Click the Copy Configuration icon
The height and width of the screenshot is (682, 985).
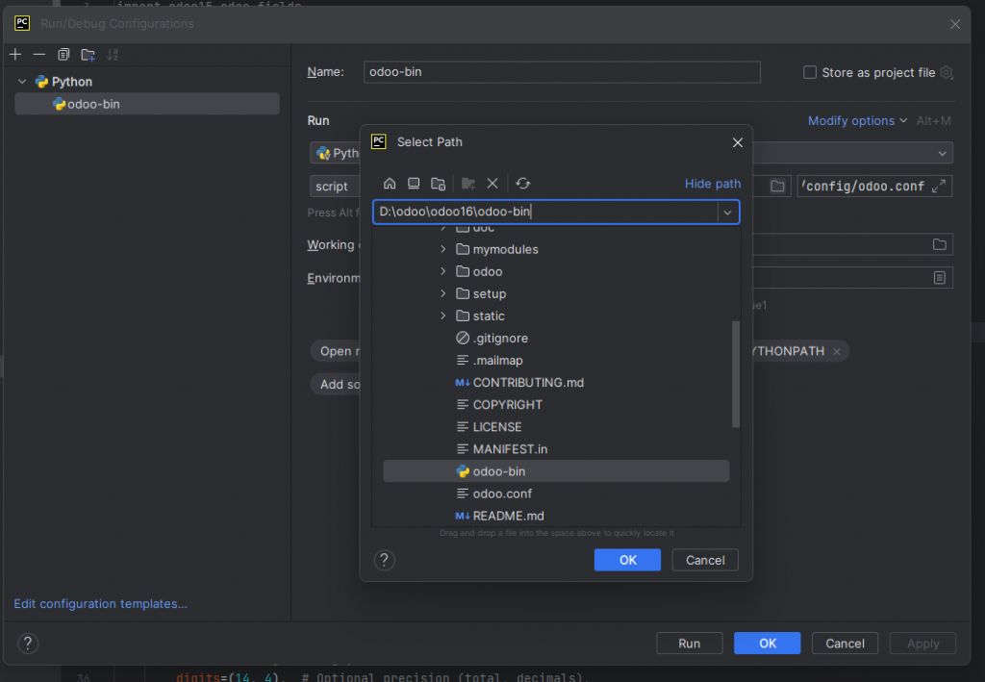click(x=63, y=55)
